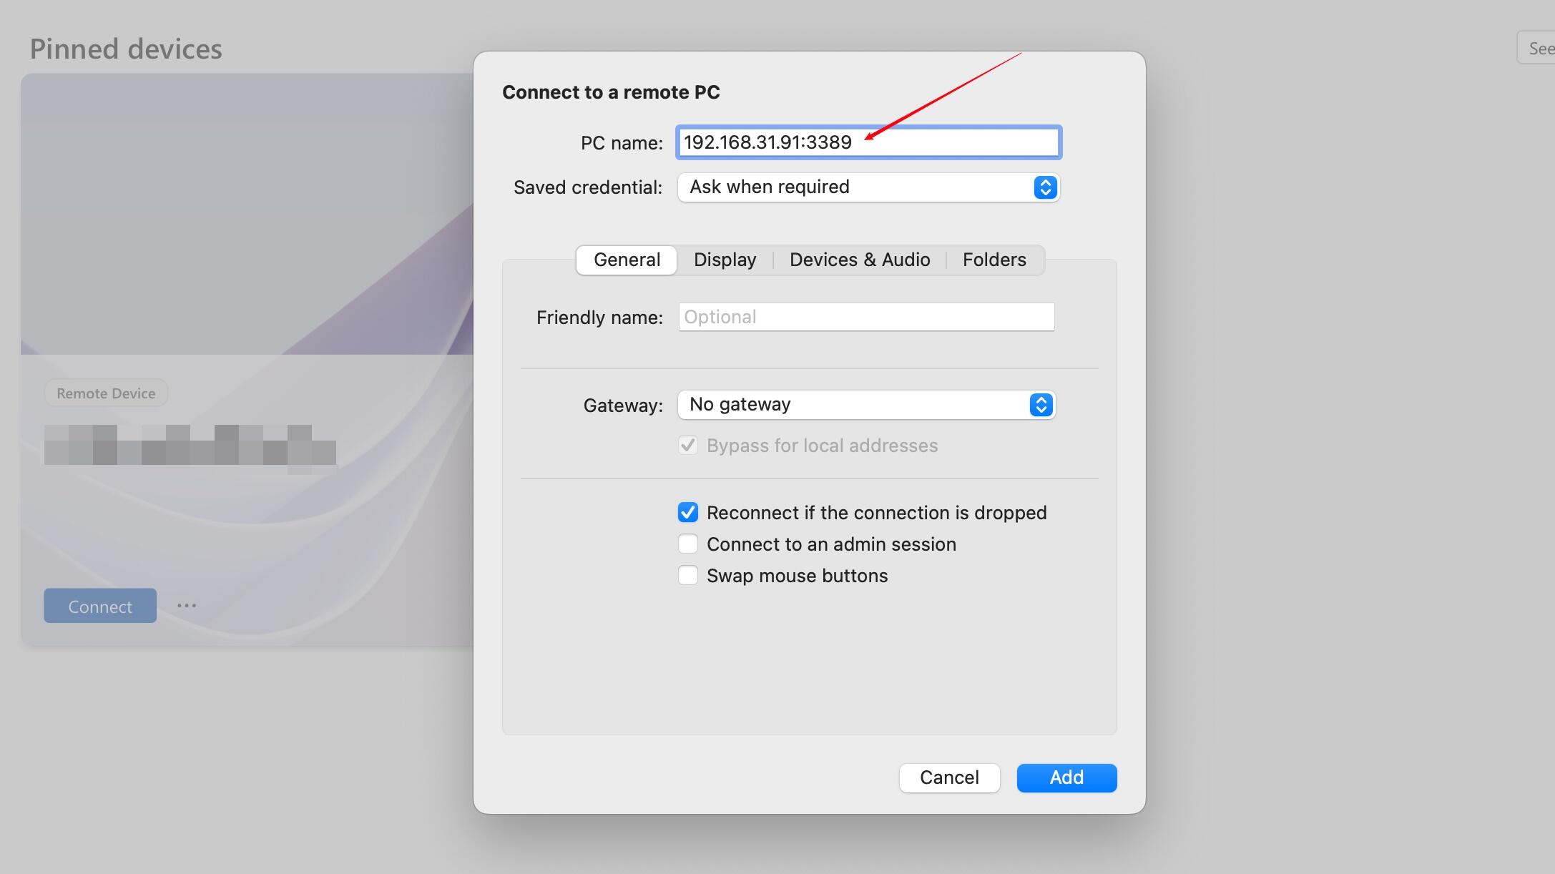
Task: Switch to the Folders tab
Action: click(x=994, y=260)
